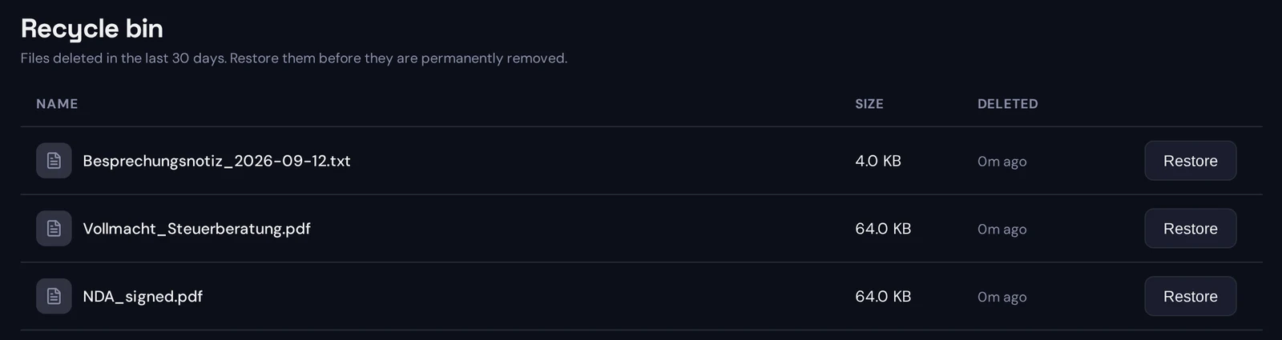Click the 30 days retention description text
This screenshot has width=1282, height=340.
(x=294, y=58)
